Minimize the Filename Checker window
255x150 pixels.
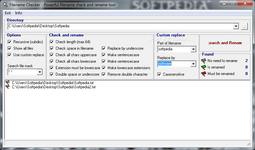coord(224,3)
